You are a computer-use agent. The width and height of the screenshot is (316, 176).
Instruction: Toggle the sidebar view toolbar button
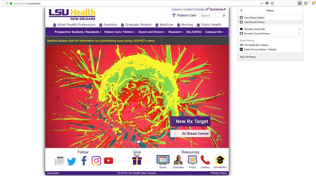click(306, 3)
